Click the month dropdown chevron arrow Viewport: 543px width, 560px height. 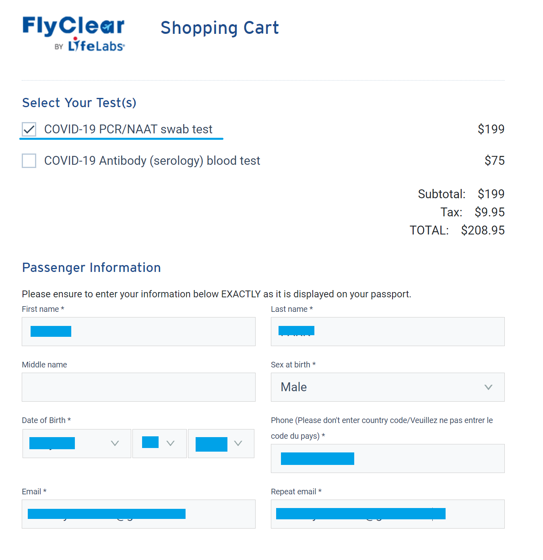click(x=115, y=443)
